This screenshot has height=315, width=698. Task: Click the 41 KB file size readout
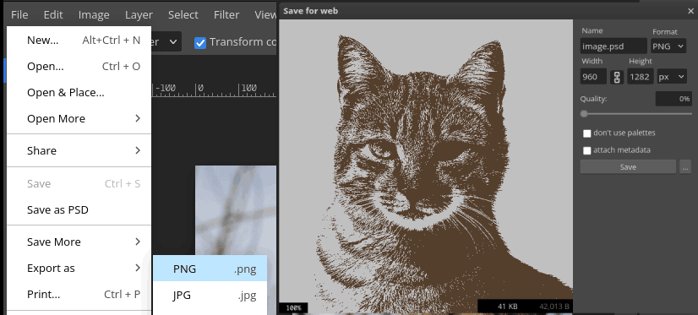508,306
